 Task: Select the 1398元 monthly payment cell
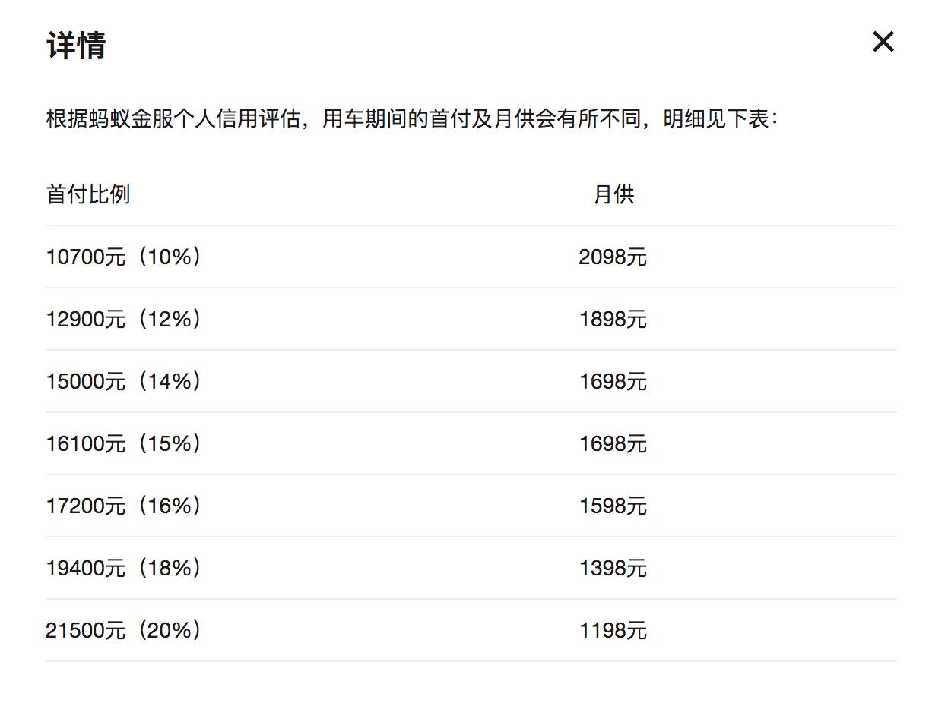[613, 569]
